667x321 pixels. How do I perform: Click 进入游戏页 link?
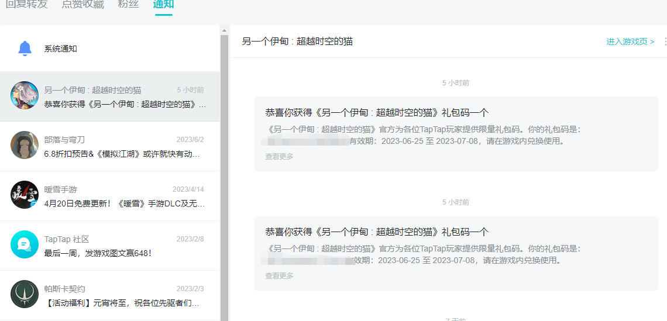[630, 42]
